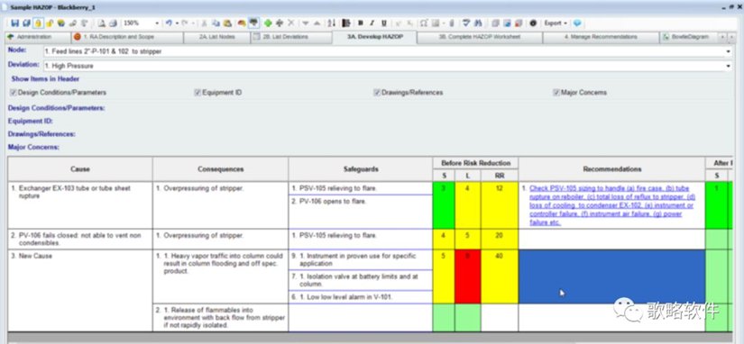Select the red likelihood cell in row 3
The image size is (744, 344).
coord(467,276)
